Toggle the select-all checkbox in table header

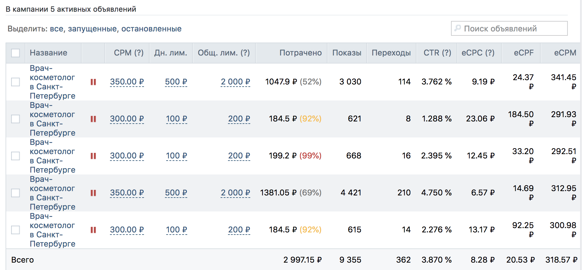pyautogui.click(x=15, y=53)
